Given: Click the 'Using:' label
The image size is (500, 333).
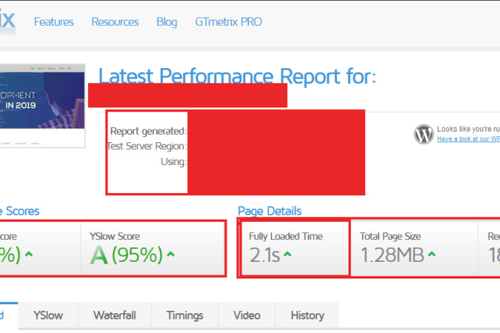Looking at the screenshot, I should pos(173,161).
